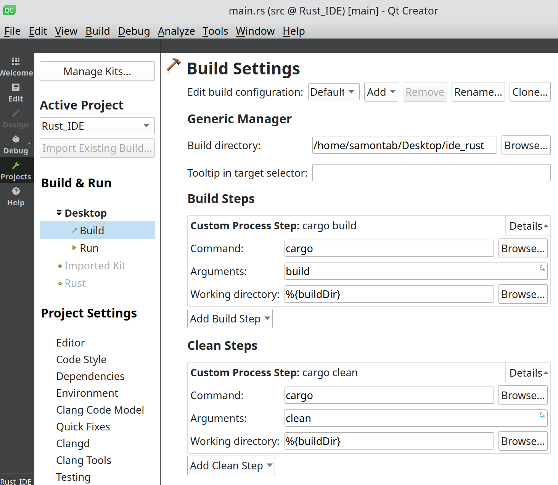Open the Welcome mode

[16, 66]
